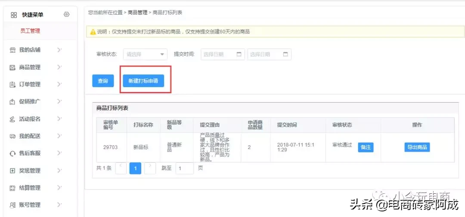Click the calendar icon in end date field
Viewport: 465px width, 217px height.
point(285,55)
